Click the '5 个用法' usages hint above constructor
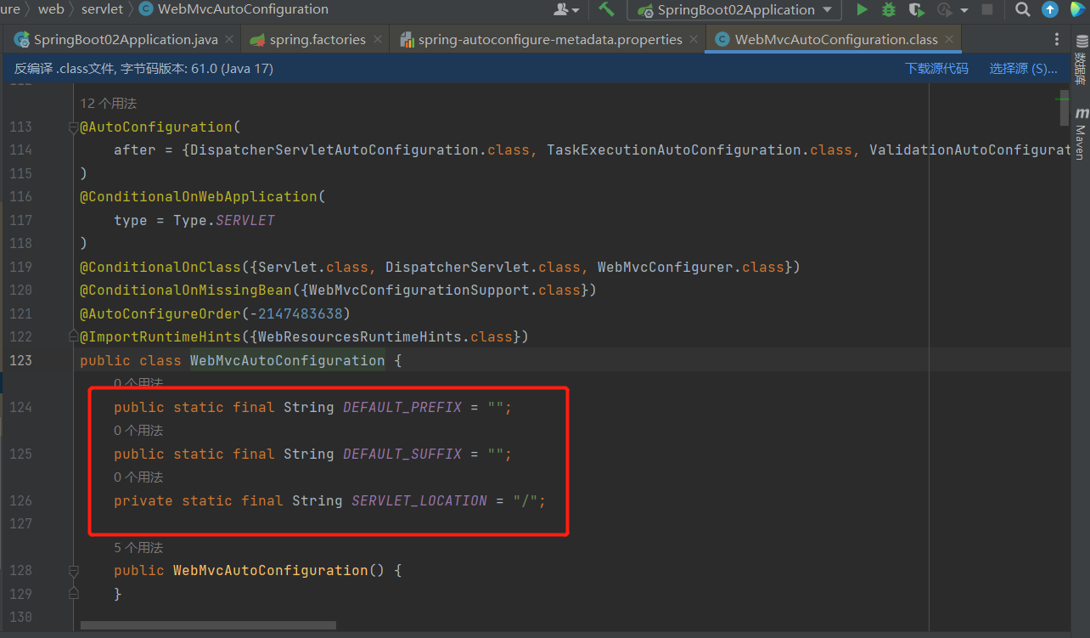This screenshot has width=1090, height=638. [138, 548]
